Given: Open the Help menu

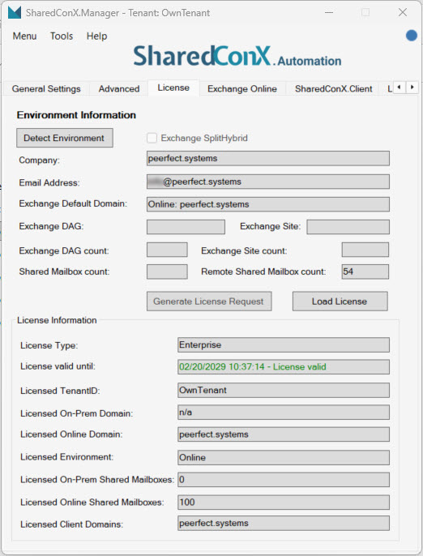Looking at the screenshot, I should [96, 36].
